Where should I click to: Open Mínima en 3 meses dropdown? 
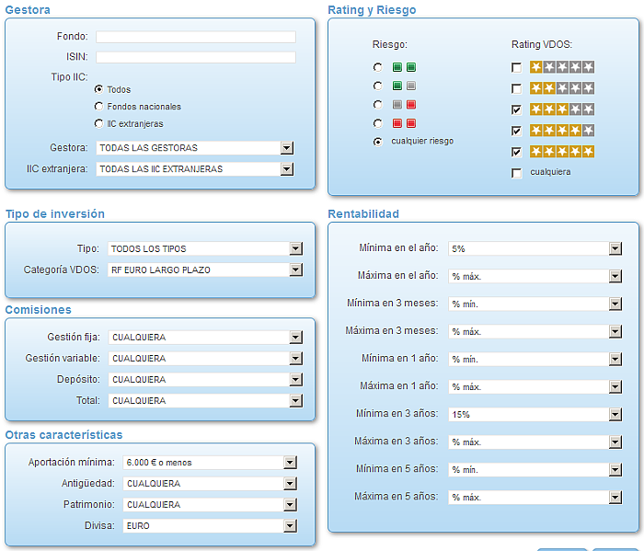point(535,304)
